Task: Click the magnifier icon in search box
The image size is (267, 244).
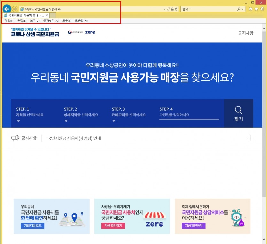Action: pos(239,9)
